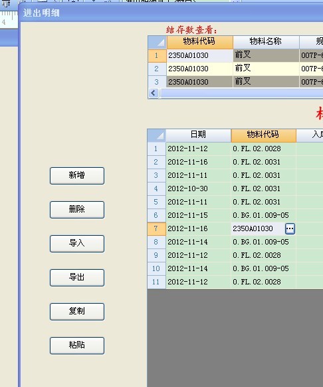Select row header 6 in lower grid

tap(157, 215)
